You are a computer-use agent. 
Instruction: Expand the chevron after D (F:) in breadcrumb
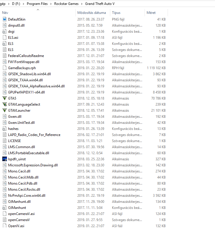point(23,4)
